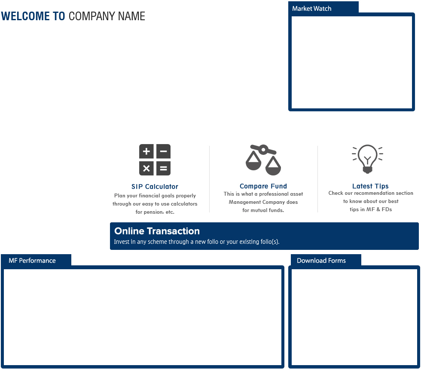This screenshot has height=369, width=421.
Task: Click the Online Transaction heading
Action: tap(157, 231)
